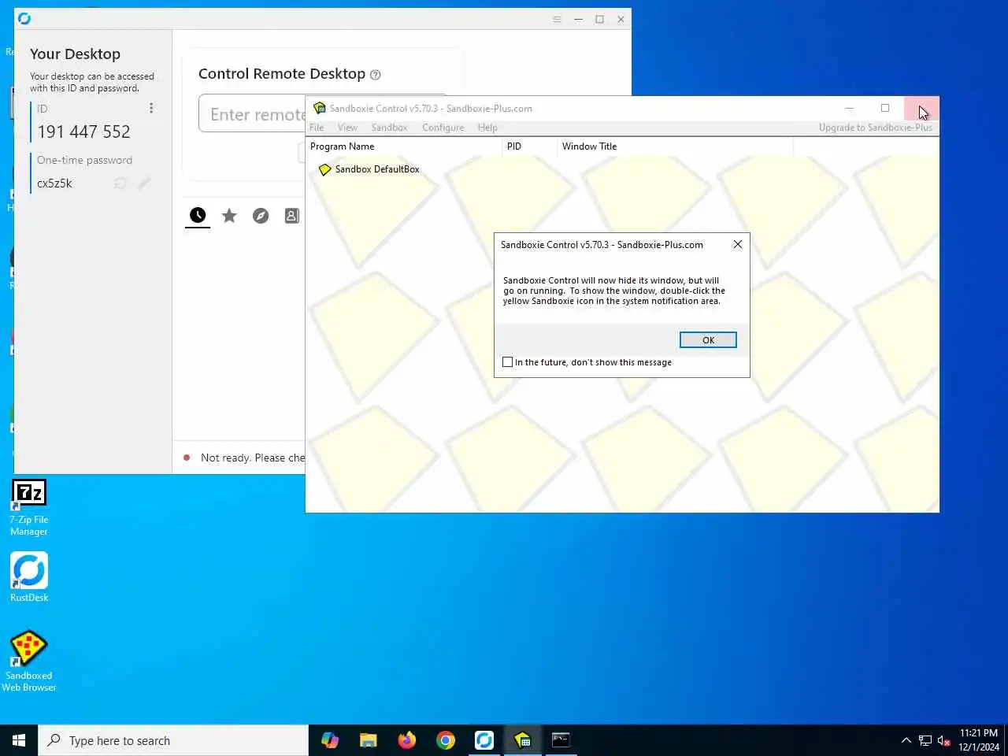Viewport: 1008px width, 756px height.
Task: Sort by Program Name column header
Action: [404, 146]
